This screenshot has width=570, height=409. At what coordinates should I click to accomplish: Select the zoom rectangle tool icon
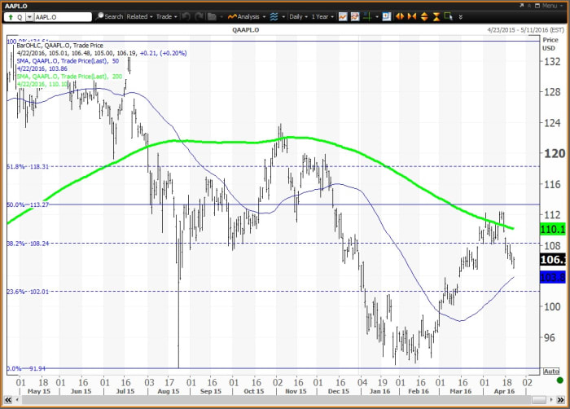(x=448, y=17)
